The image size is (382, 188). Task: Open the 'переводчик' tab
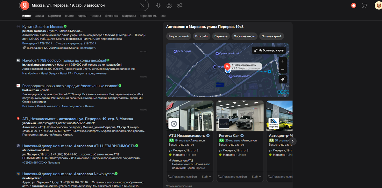tap(148, 16)
